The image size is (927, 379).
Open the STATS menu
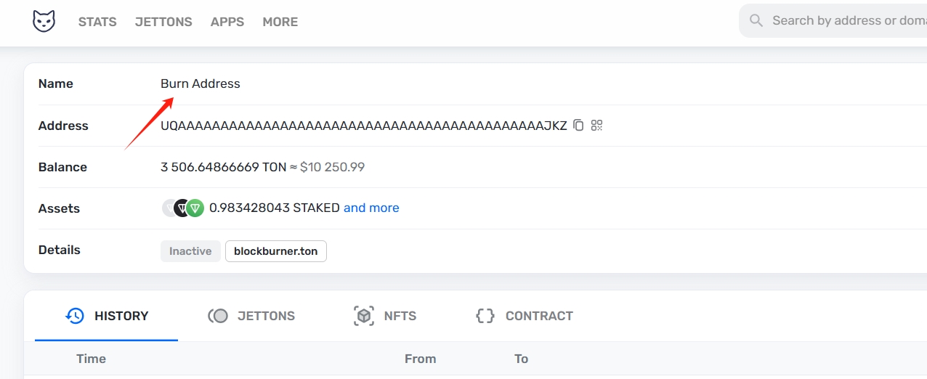pos(97,22)
